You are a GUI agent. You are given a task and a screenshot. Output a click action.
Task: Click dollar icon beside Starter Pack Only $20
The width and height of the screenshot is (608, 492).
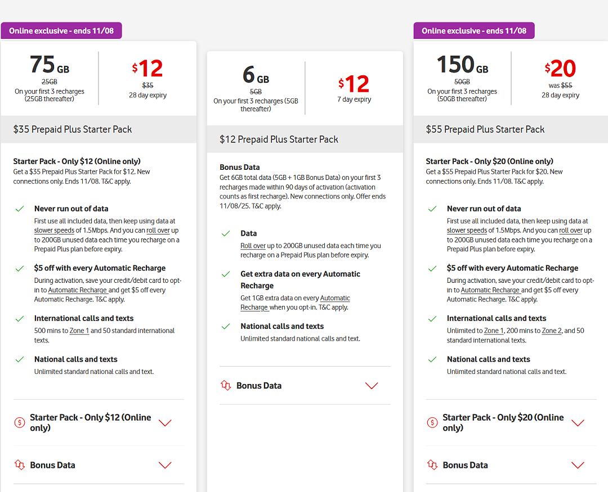(x=432, y=422)
